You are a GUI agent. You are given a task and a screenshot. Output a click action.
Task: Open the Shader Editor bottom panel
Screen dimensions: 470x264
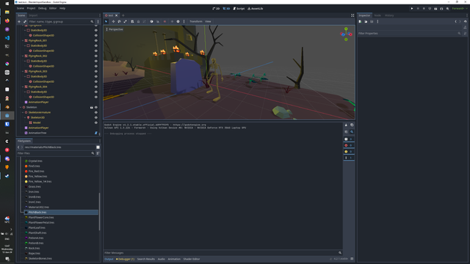tap(192, 259)
